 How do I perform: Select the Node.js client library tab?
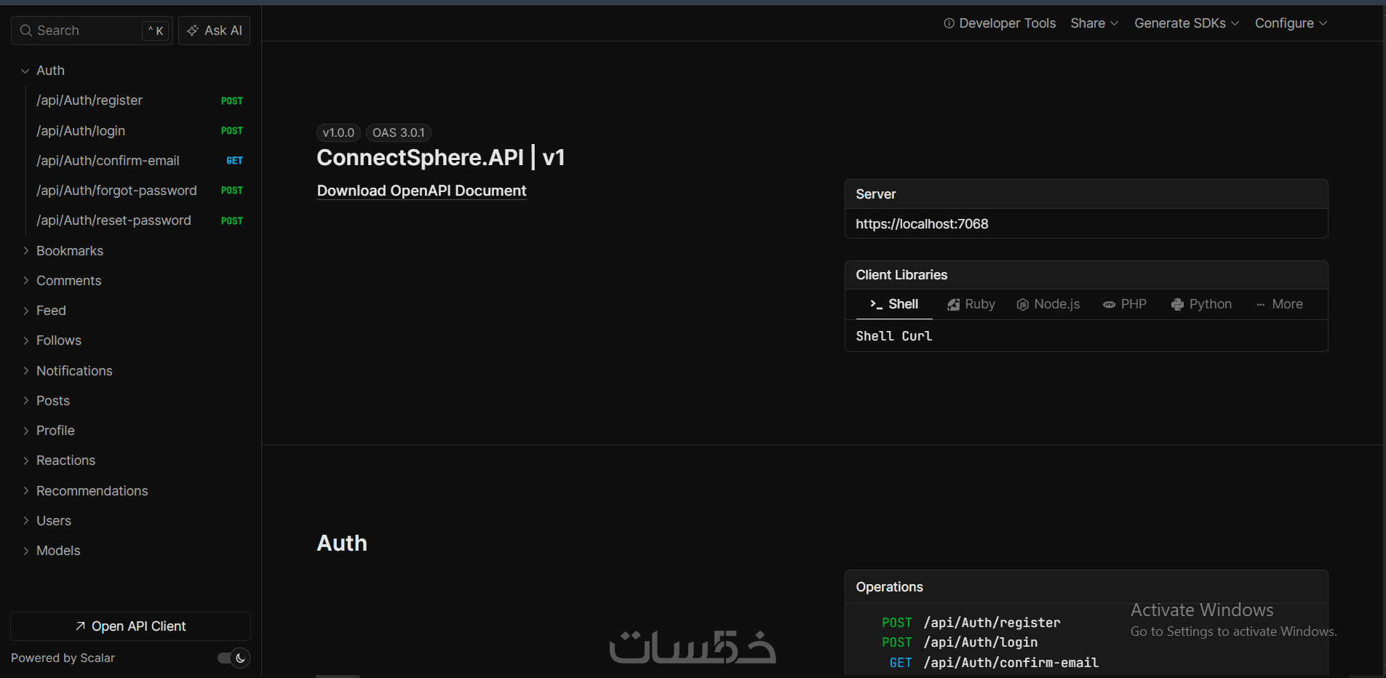coord(1048,304)
